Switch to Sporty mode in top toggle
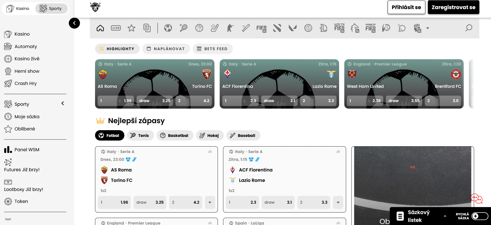The image size is (491, 225). click(51, 9)
